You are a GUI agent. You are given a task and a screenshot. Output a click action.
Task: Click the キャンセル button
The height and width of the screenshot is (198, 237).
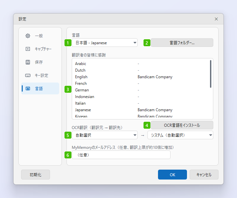pyautogui.click(x=204, y=175)
